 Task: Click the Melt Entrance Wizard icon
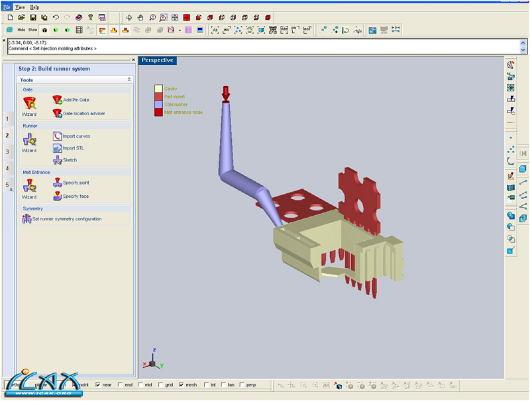pos(29,186)
